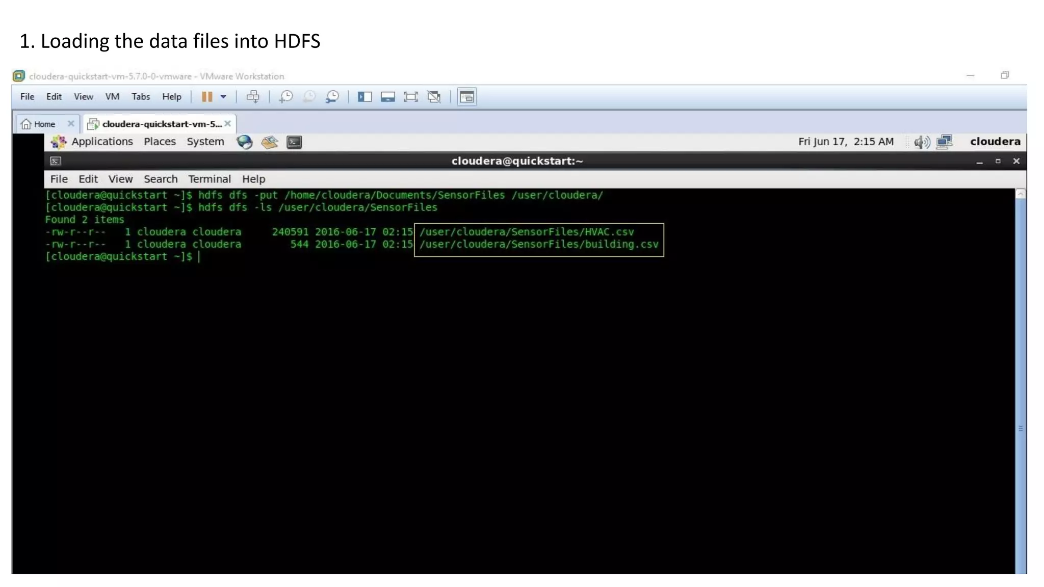Open the volume control speaker icon
This screenshot has height=587, width=1044.
922,142
